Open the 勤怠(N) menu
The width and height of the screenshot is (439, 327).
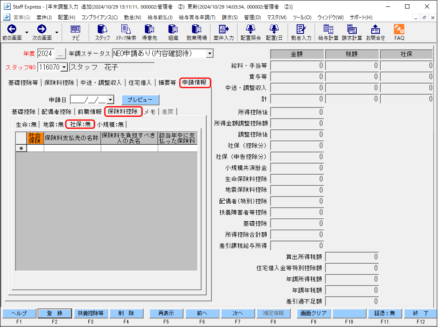point(132,17)
